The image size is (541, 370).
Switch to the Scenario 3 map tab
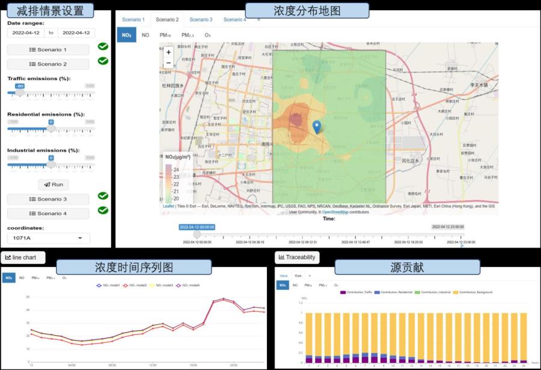click(x=201, y=20)
